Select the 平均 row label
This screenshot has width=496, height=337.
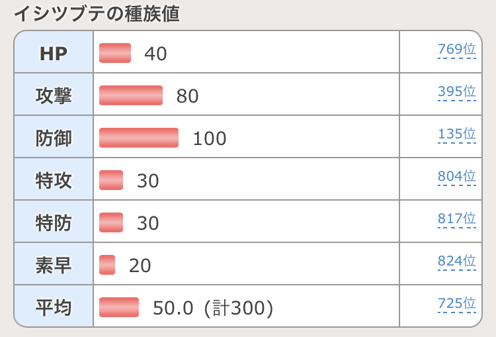click(x=54, y=307)
